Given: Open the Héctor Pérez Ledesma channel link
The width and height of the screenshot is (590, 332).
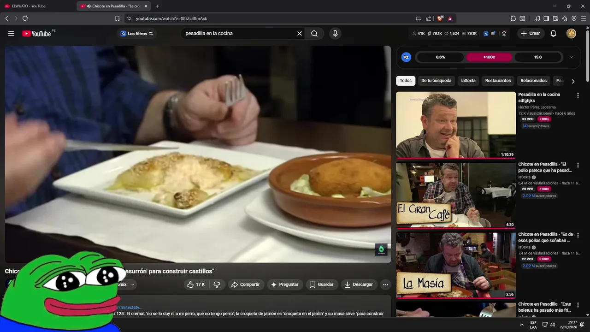Looking at the screenshot, I should (537, 107).
